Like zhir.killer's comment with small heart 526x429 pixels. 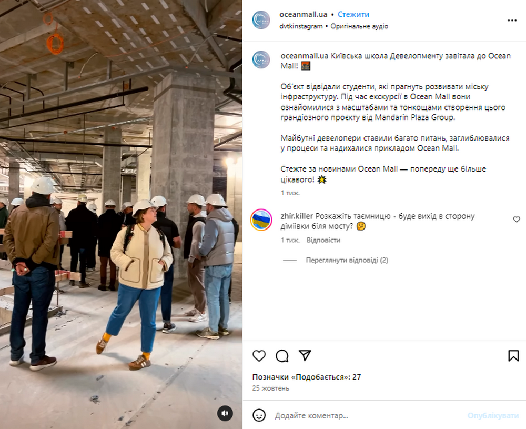tap(517, 220)
